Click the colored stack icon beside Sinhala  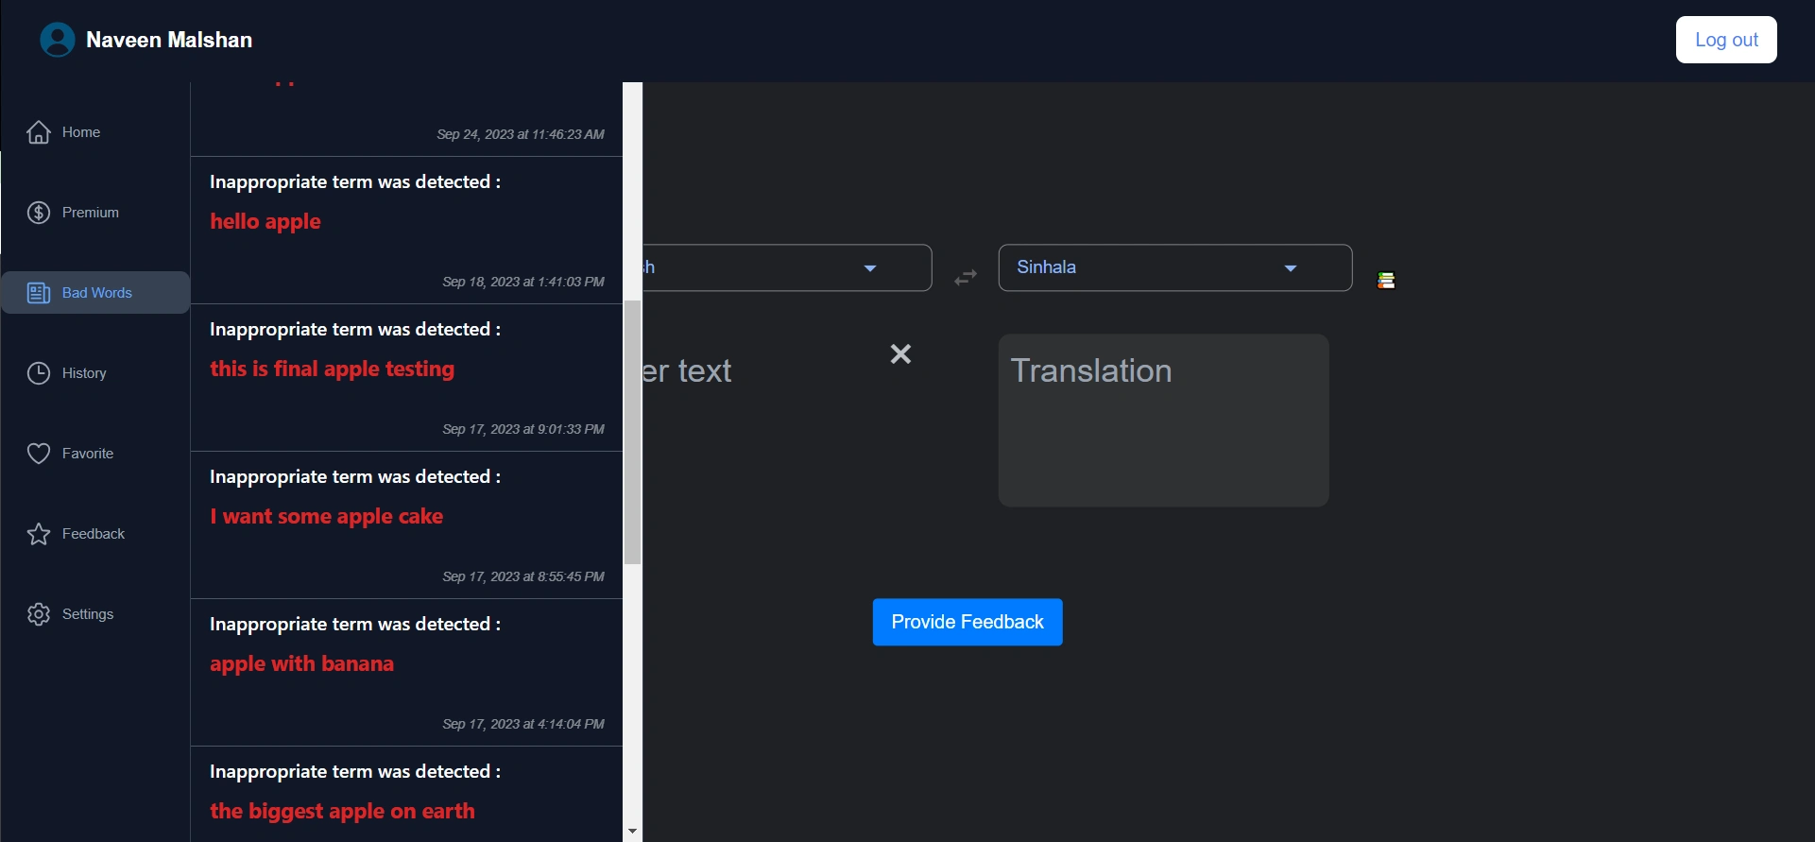coord(1386,281)
